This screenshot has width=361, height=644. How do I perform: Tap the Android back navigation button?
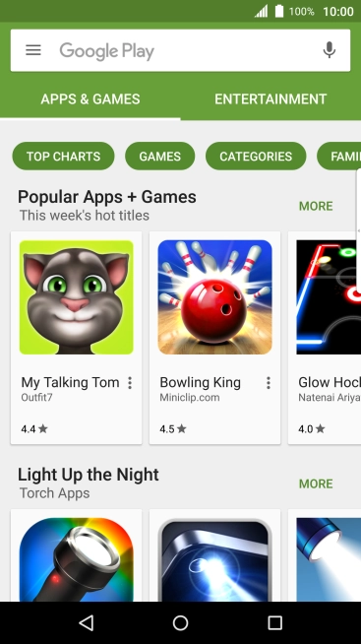click(87, 622)
